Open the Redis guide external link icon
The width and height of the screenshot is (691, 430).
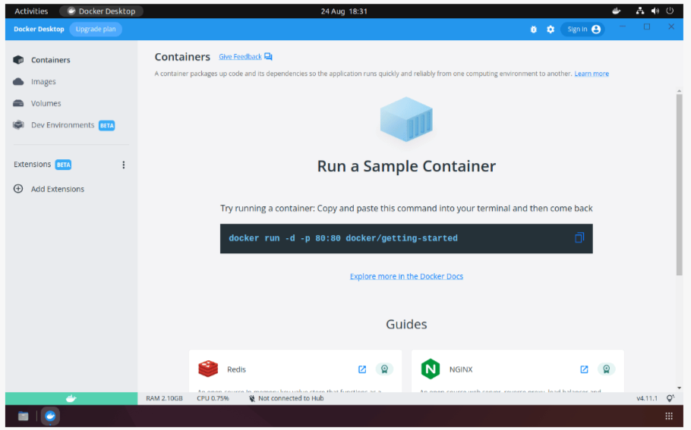point(362,369)
